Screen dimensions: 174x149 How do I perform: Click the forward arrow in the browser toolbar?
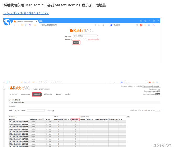(x=18, y=25)
